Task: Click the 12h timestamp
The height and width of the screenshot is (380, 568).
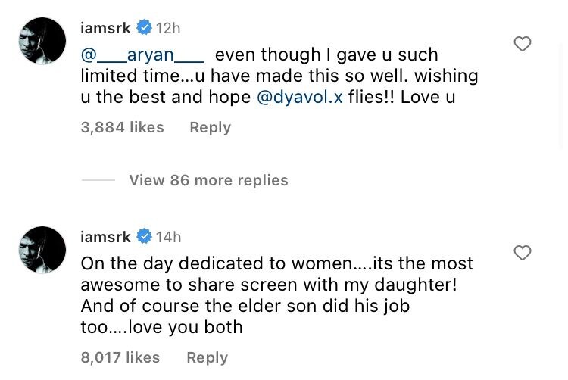Action: pyautogui.click(x=168, y=28)
